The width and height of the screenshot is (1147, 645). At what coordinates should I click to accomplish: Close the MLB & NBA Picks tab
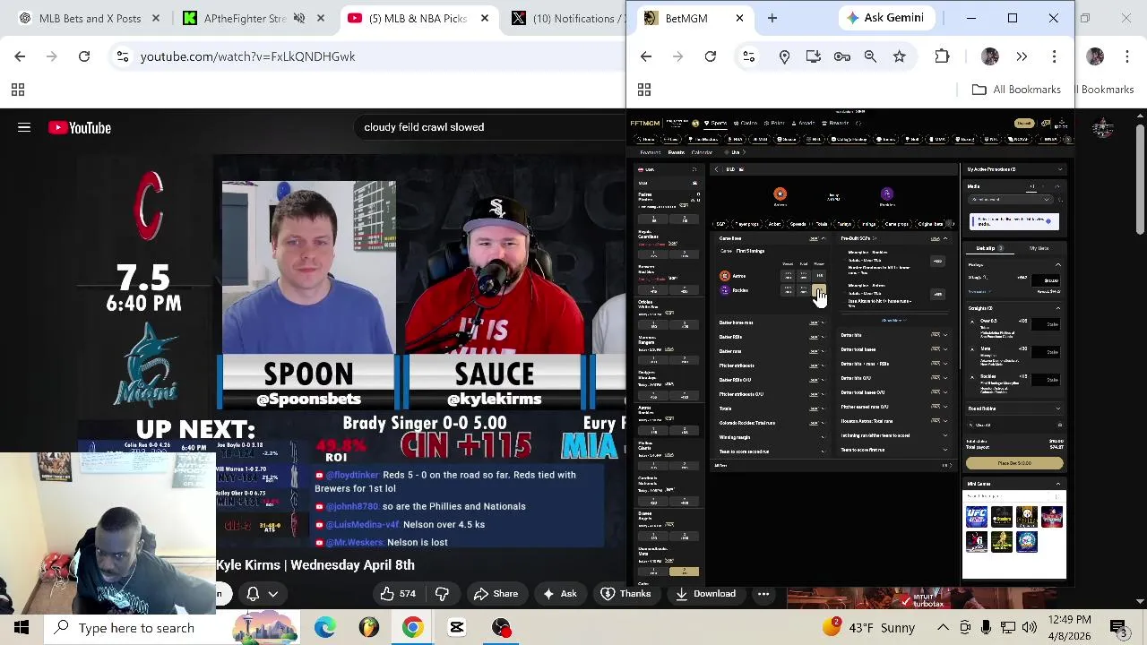click(x=485, y=18)
